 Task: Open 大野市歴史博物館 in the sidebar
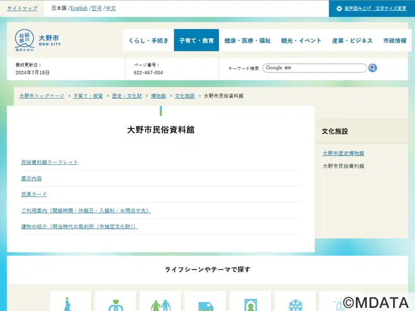point(343,153)
